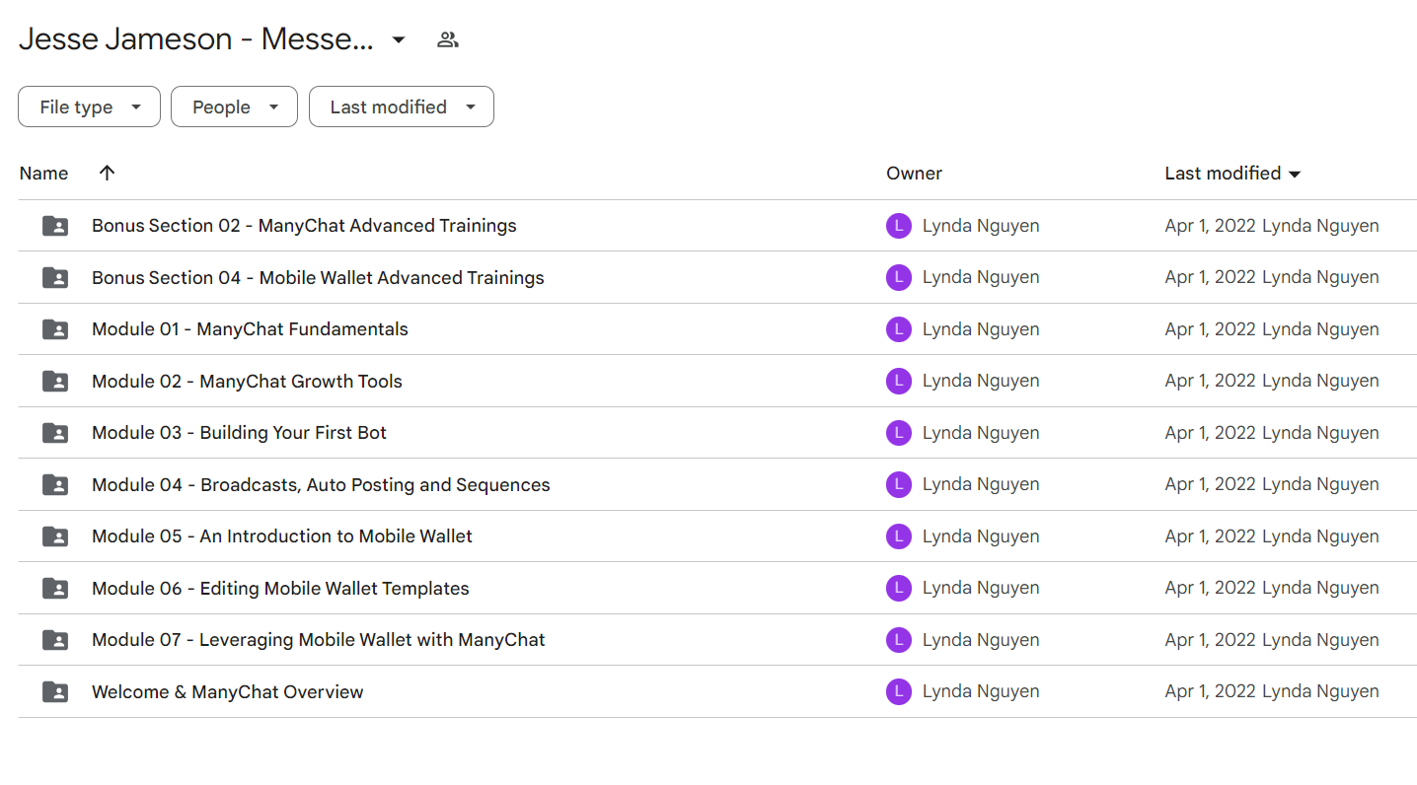Click Apr 1, 2022 date in Welcome row
1417x785 pixels.
pyautogui.click(x=1210, y=692)
